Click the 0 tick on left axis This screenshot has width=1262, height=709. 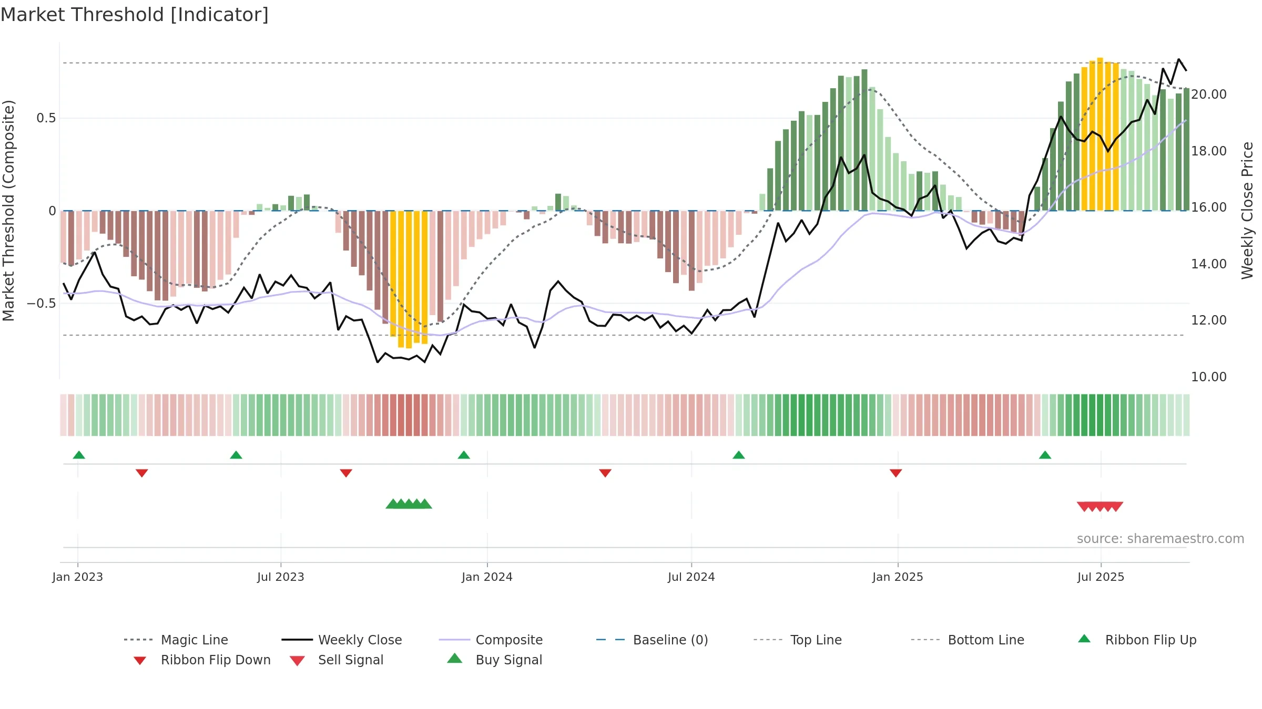52,211
